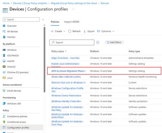Click the Refresh toolbar icon
162x133 pixels.
[x=70, y=31]
